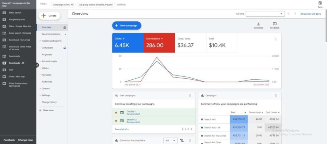Screen dimensions: 327x144
Task: Click Campaign status: All filter chip
Action: (x=63, y=4)
